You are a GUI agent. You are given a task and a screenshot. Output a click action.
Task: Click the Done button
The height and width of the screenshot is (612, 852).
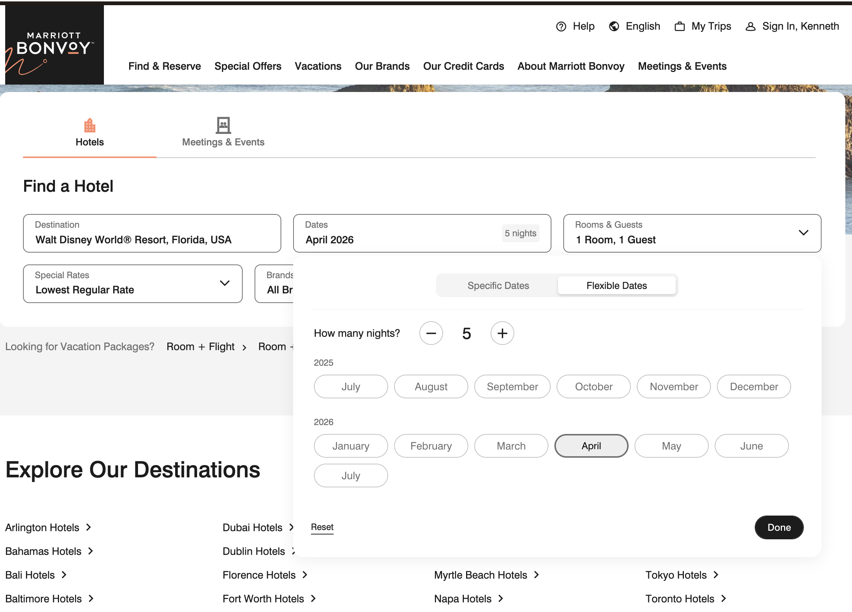pos(779,527)
